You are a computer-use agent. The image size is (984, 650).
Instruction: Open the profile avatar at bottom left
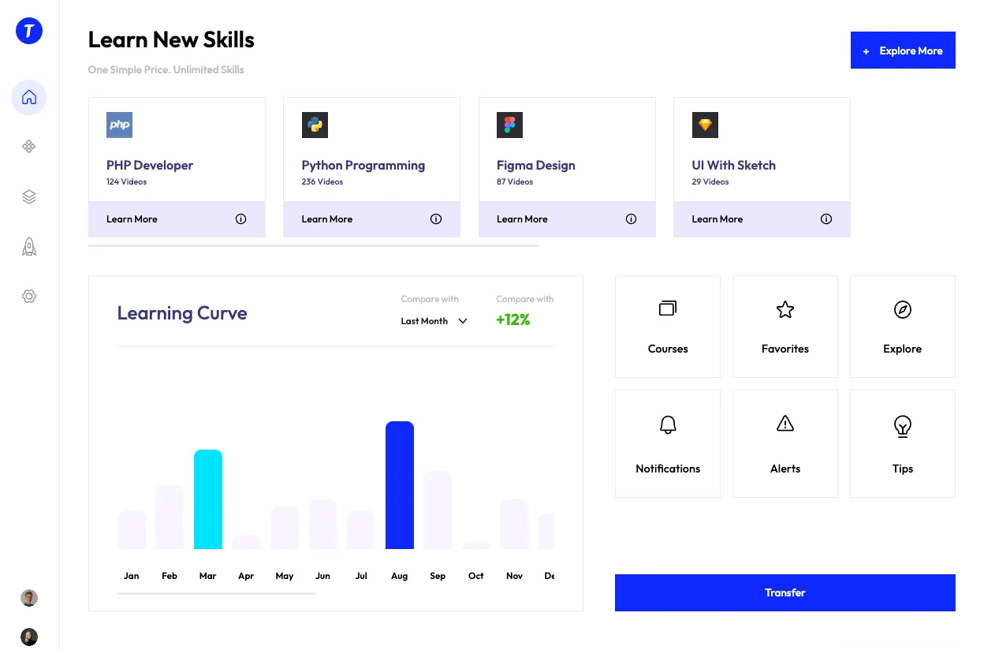[x=28, y=598]
